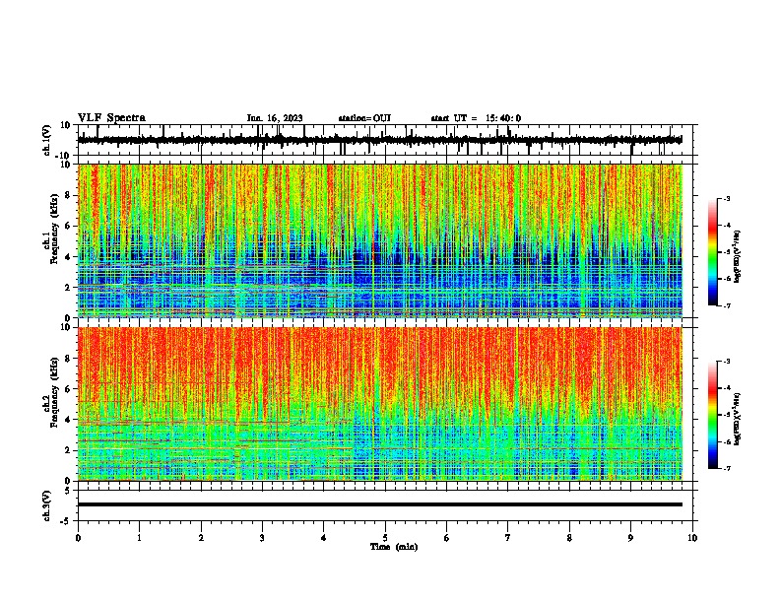Click the "-3" label on ch.2 color bar
Viewport: 780px width, 603px height.
[x=726, y=362]
